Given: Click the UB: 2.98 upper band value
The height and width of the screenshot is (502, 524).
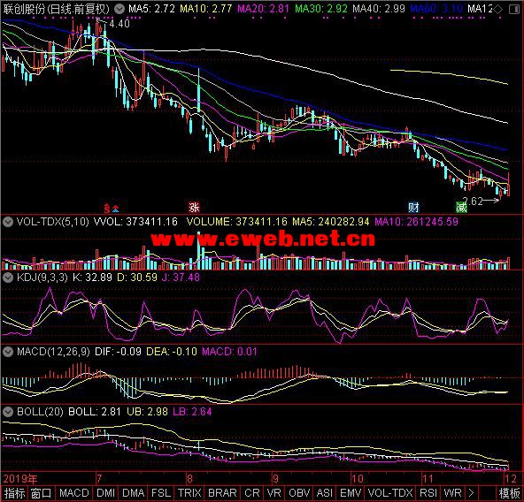Looking at the screenshot, I should 147,412.
